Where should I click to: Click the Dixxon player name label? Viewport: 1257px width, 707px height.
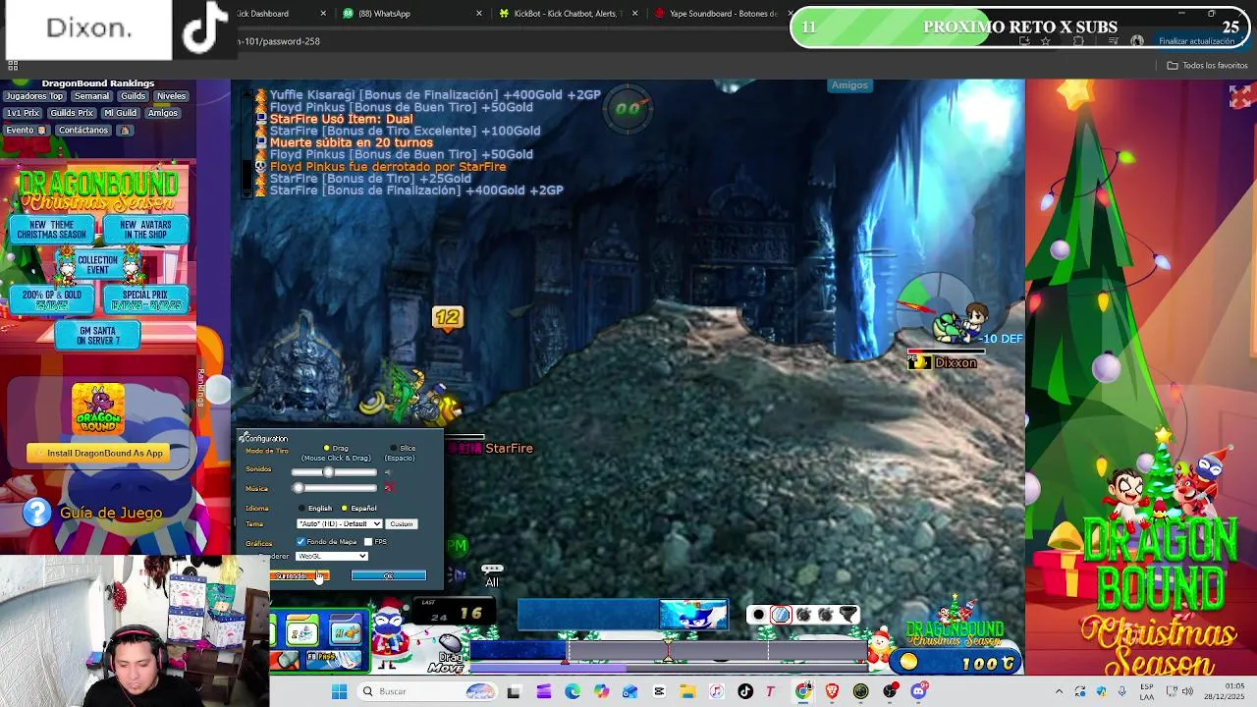(x=956, y=363)
